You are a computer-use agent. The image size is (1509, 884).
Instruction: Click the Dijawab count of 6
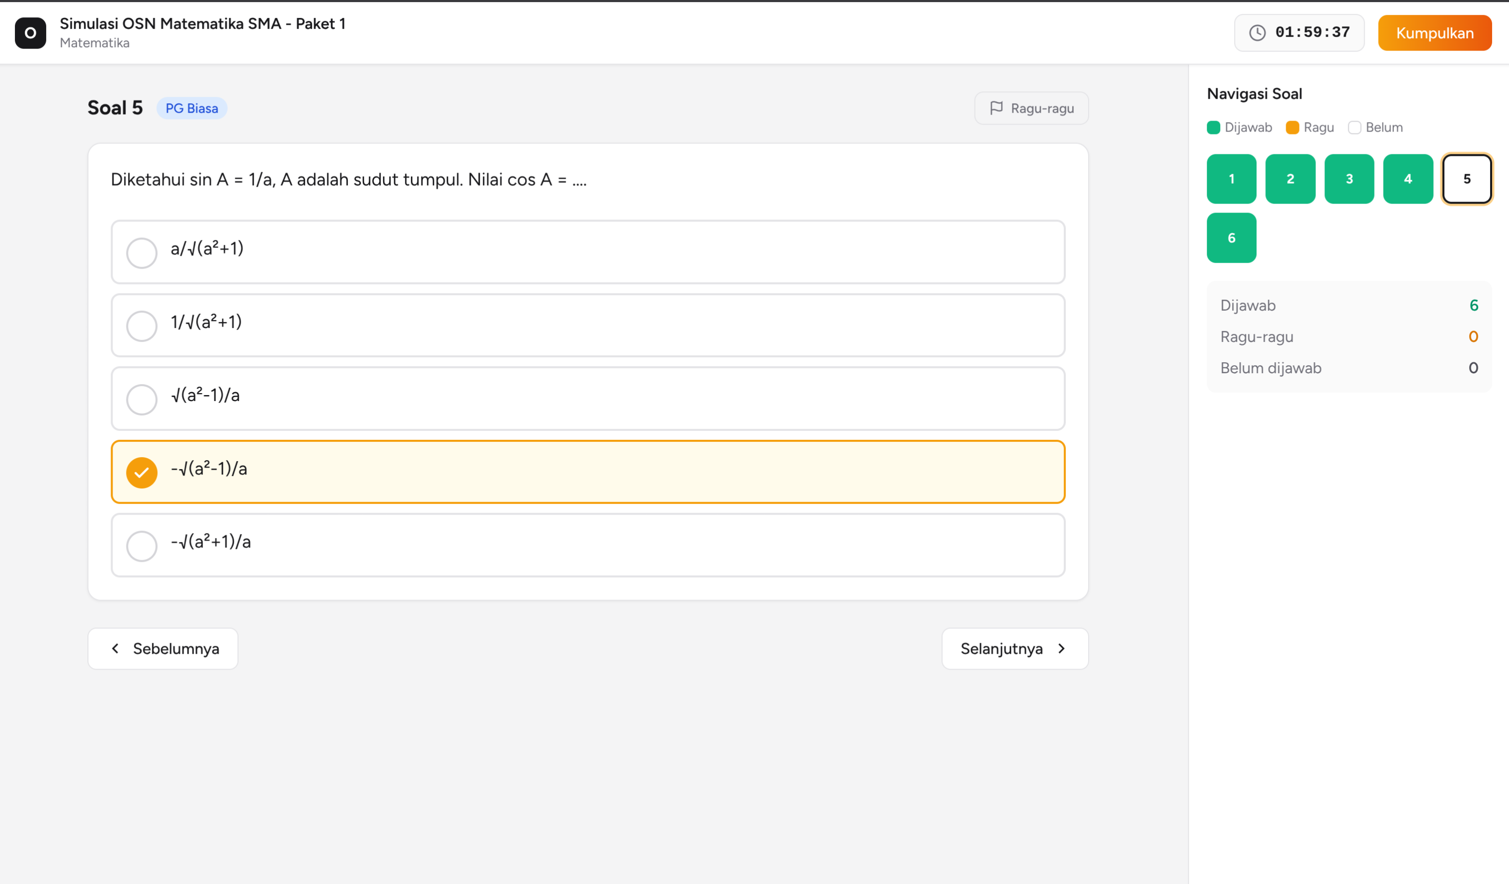point(1473,305)
